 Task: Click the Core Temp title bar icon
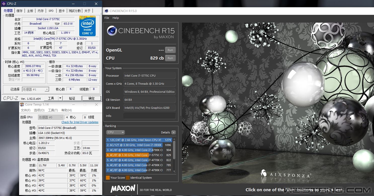(x=22, y=105)
